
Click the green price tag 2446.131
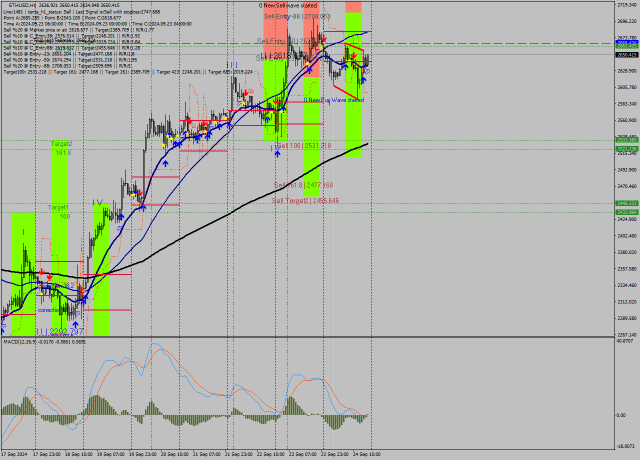point(627,203)
